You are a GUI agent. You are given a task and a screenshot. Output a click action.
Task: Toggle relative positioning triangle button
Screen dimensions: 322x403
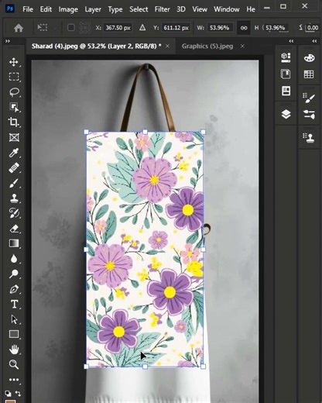[x=142, y=27]
